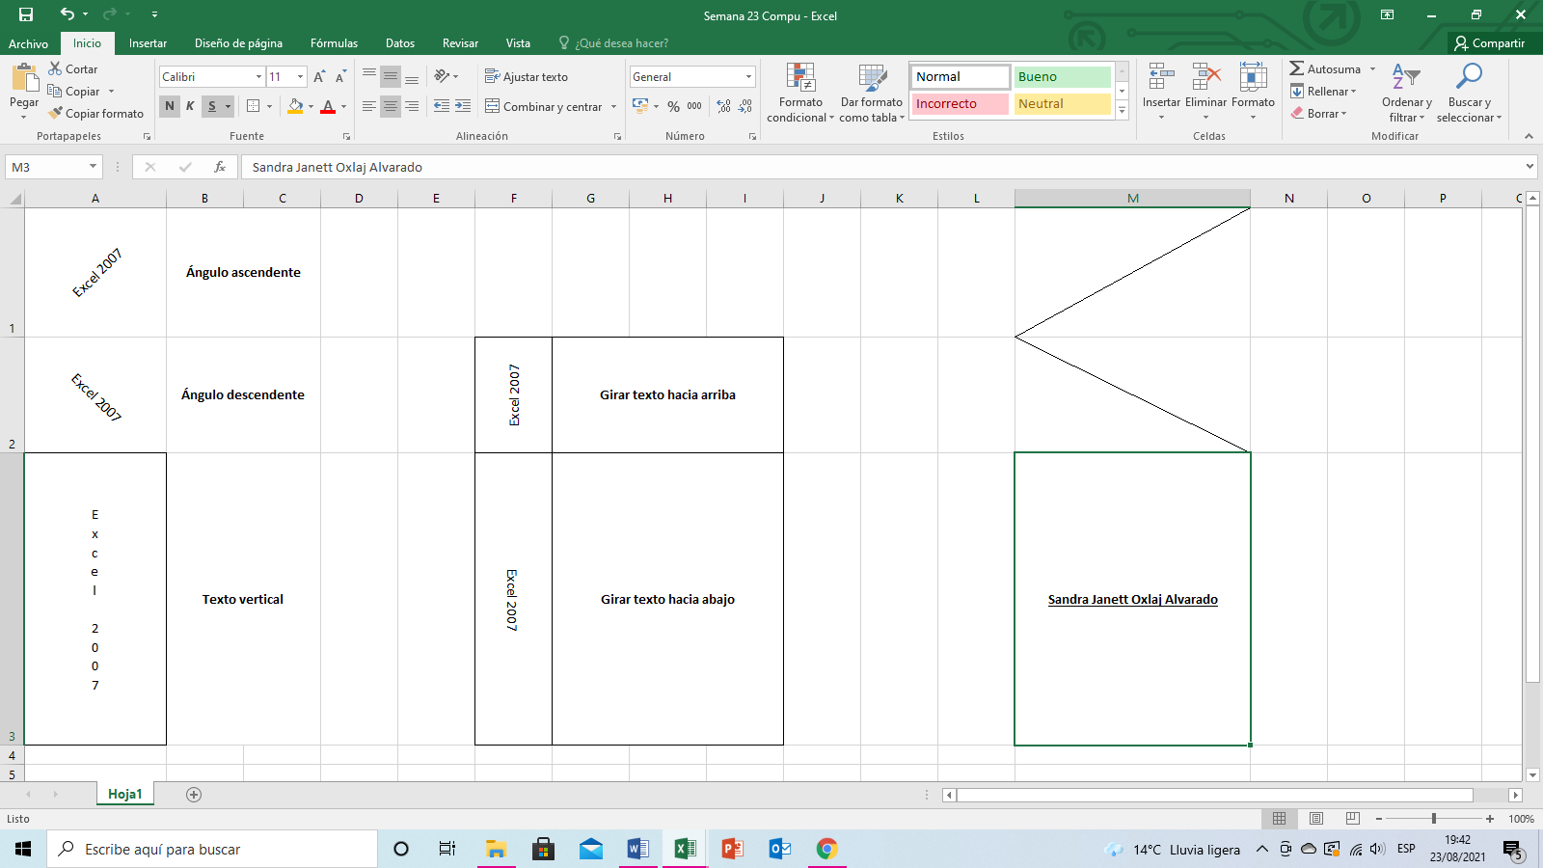
Task: Click Windows taskbar search box
Action: click(x=212, y=849)
